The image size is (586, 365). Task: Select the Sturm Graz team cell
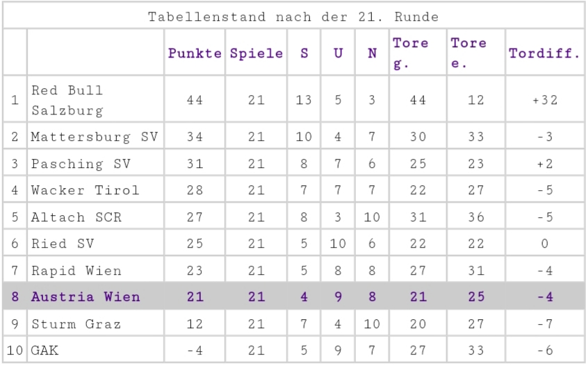point(95,323)
